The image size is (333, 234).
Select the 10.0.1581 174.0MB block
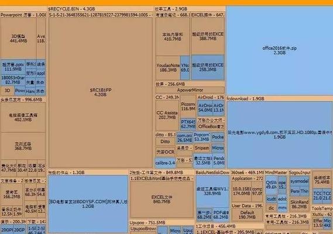click(x=241, y=191)
